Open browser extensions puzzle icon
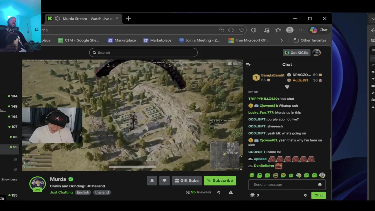This screenshot has width=375, height=211. [x=253, y=30]
